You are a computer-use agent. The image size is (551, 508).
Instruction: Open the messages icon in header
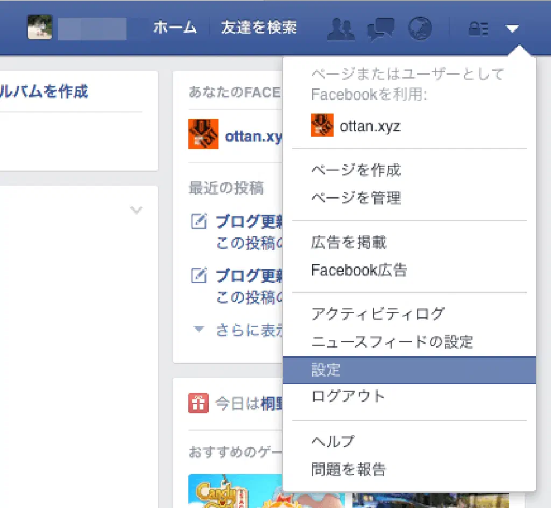(380, 28)
